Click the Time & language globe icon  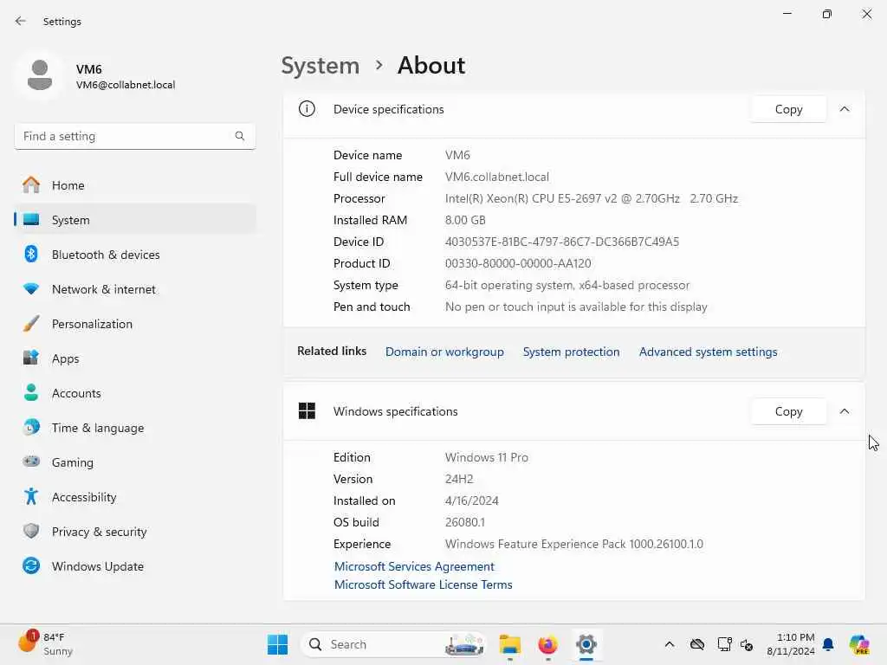pos(31,427)
